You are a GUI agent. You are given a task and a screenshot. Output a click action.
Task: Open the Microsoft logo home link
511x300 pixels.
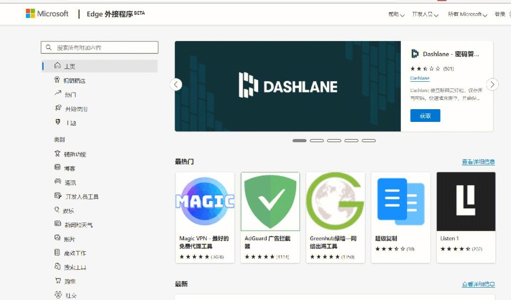pyautogui.click(x=47, y=14)
